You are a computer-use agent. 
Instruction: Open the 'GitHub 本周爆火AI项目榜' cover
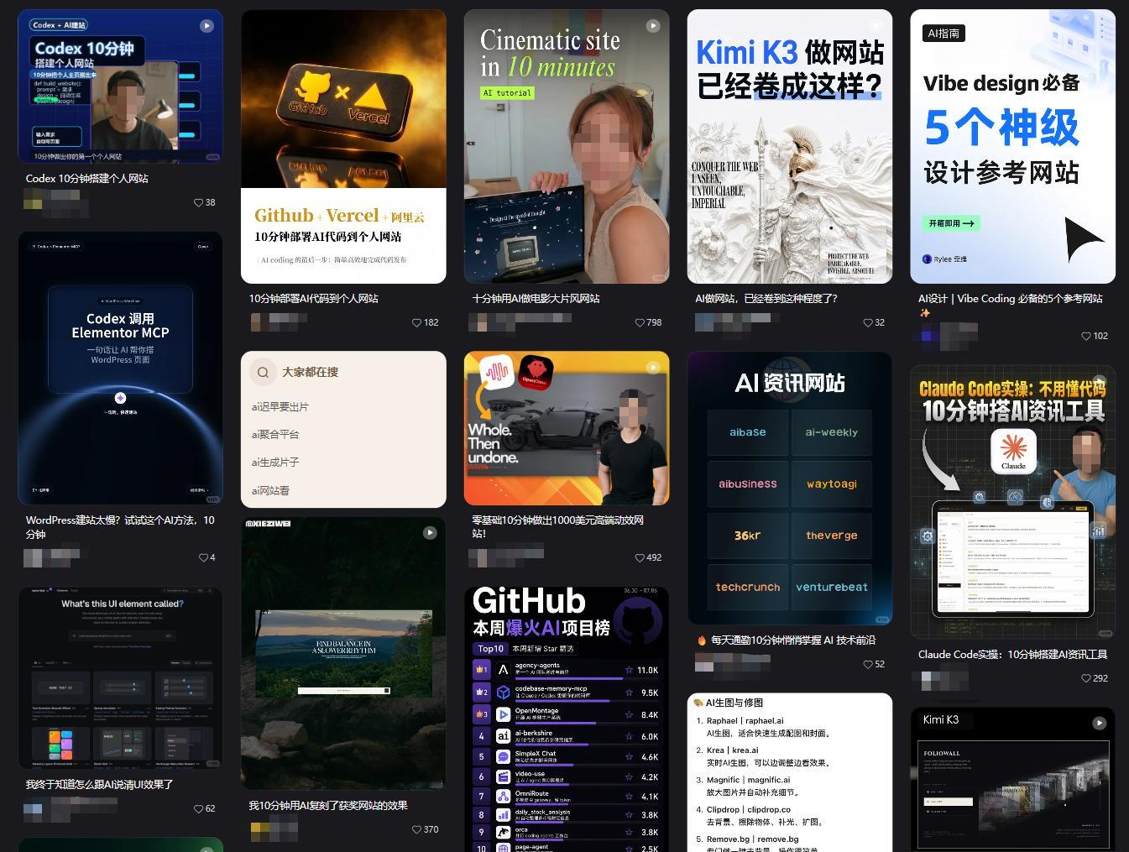[x=567, y=719]
